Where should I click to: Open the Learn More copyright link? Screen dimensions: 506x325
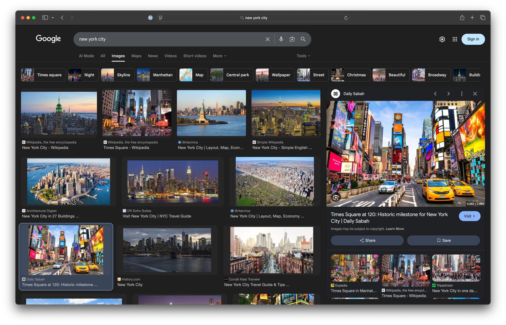[x=395, y=229]
